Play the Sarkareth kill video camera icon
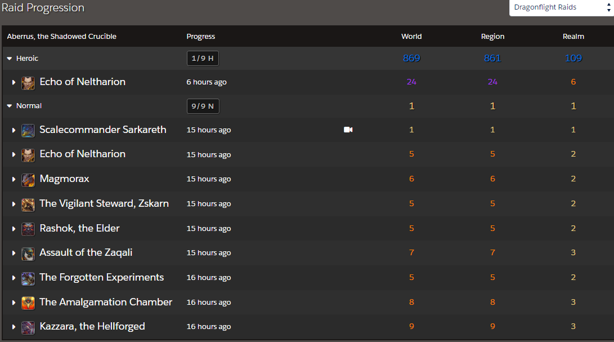614x342 pixels. 348,129
